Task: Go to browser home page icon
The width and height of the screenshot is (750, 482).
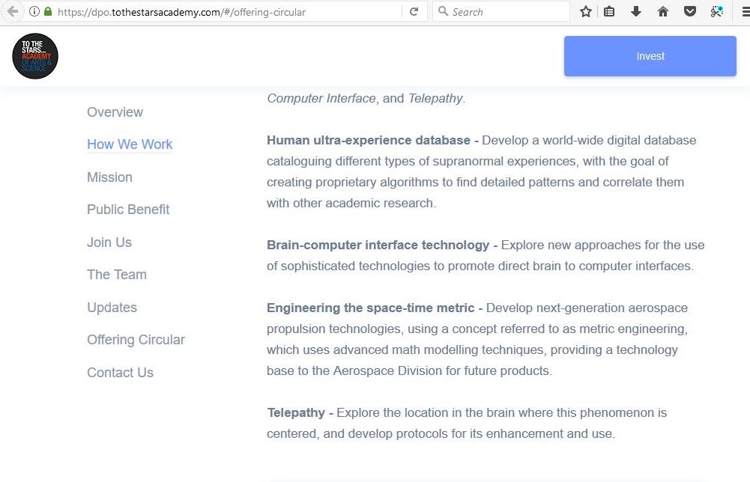Action: coord(662,12)
